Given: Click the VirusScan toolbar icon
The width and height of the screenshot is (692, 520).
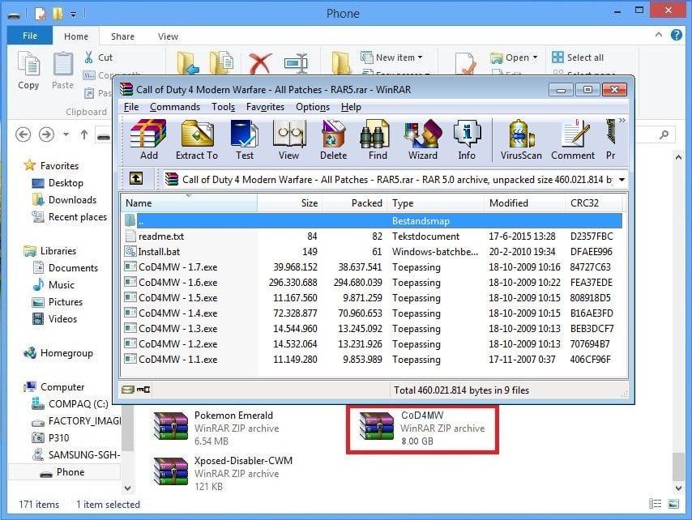Looking at the screenshot, I should (x=523, y=138).
